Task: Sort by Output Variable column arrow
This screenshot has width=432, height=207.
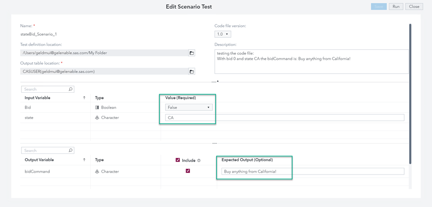Action: [84, 160]
